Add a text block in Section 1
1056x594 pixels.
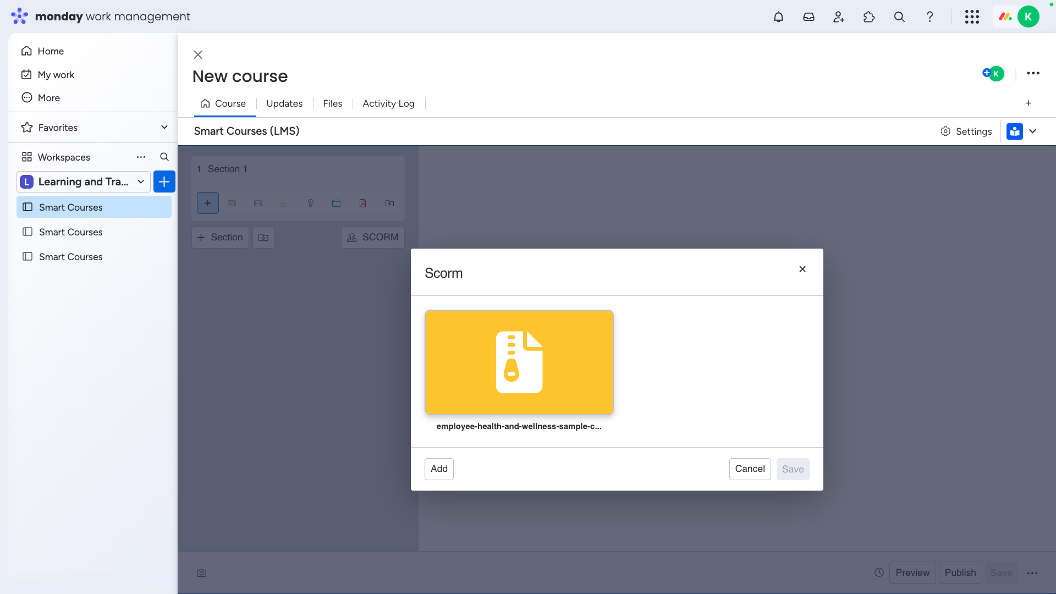click(x=284, y=203)
